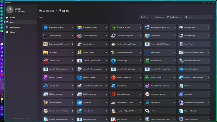Open the Malwarebytes app icon
The height and width of the screenshot is (122, 217).
pyautogui.click(x=147, y=52)
